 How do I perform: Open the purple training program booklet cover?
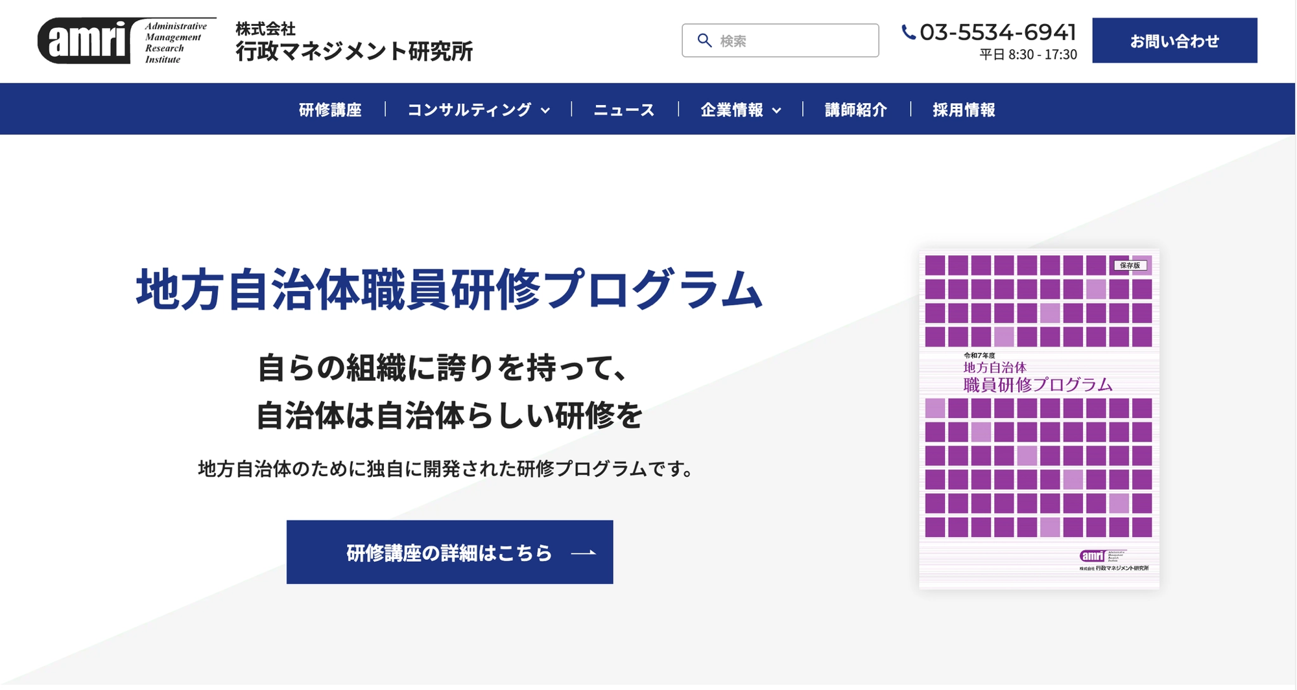[x=1039, y=419]
